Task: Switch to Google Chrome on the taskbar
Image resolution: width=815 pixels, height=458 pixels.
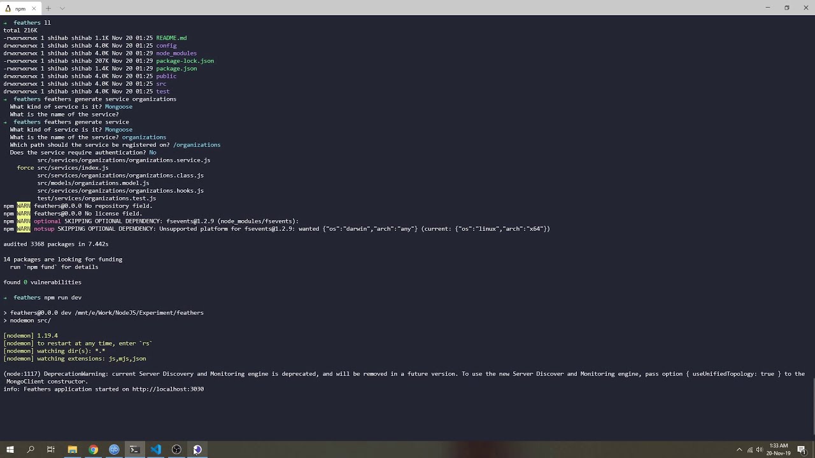Action: tap(93, 450)
